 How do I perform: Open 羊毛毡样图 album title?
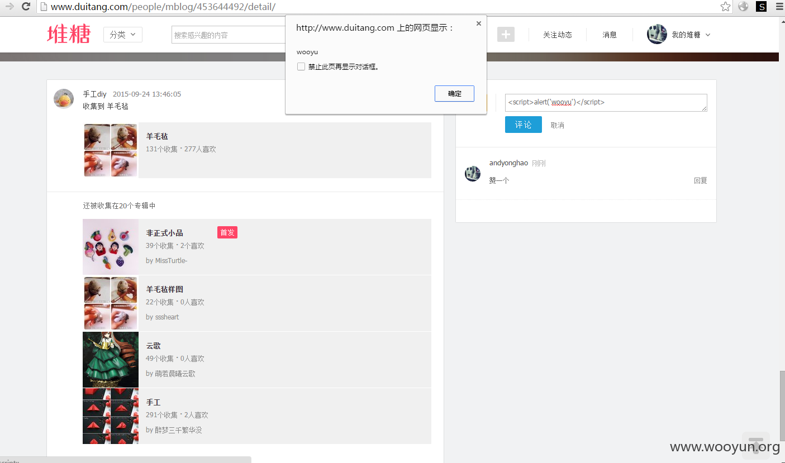tap(165, 289)
